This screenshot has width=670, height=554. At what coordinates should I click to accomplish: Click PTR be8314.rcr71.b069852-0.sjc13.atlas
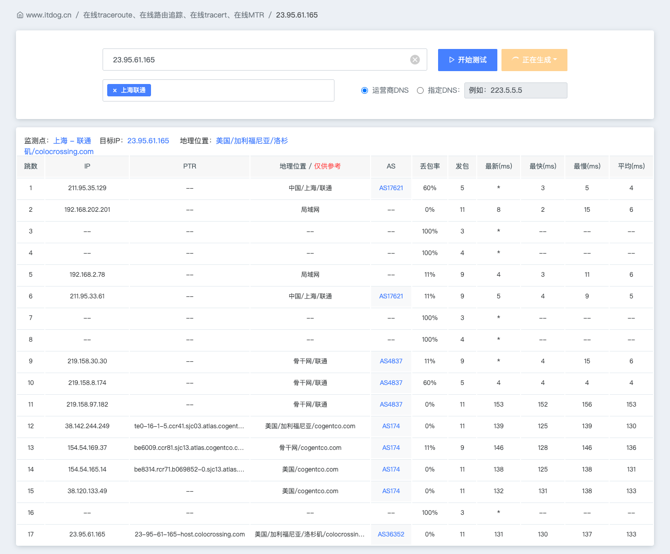(189, 469)
